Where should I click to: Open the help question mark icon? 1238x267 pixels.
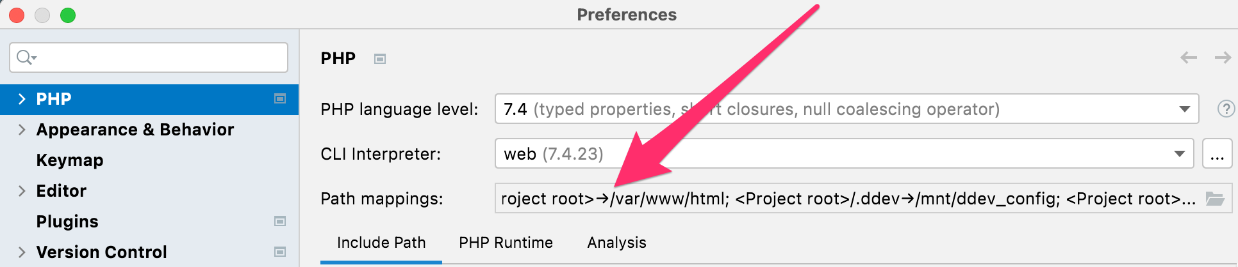coord(1225,109)
